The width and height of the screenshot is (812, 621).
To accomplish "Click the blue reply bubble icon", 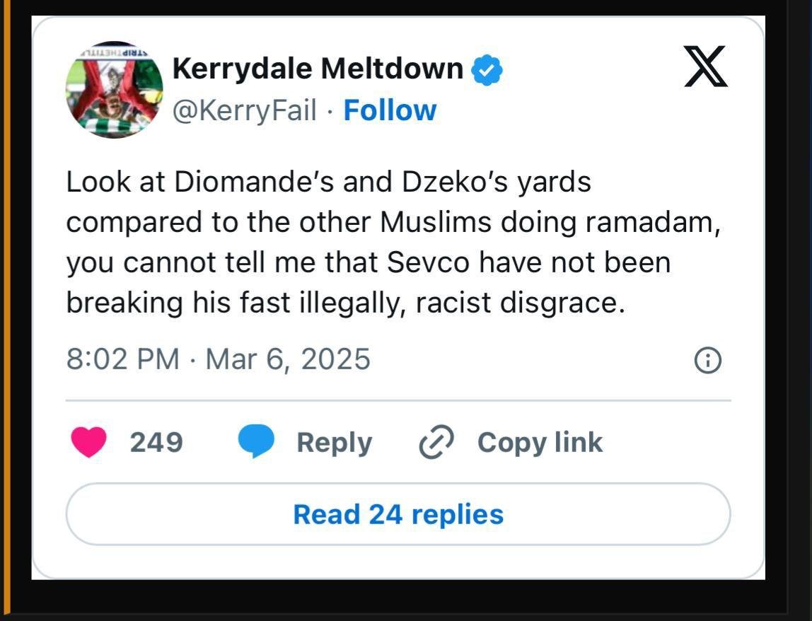I will click(256, 441).
